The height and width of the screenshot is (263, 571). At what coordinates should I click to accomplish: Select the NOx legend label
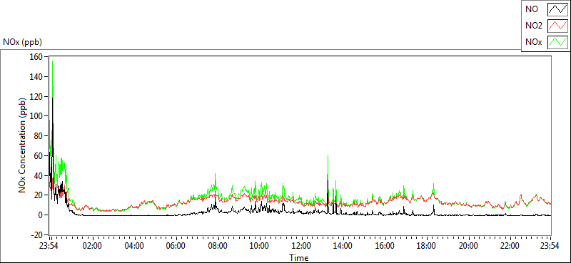[x=532, y=42]
